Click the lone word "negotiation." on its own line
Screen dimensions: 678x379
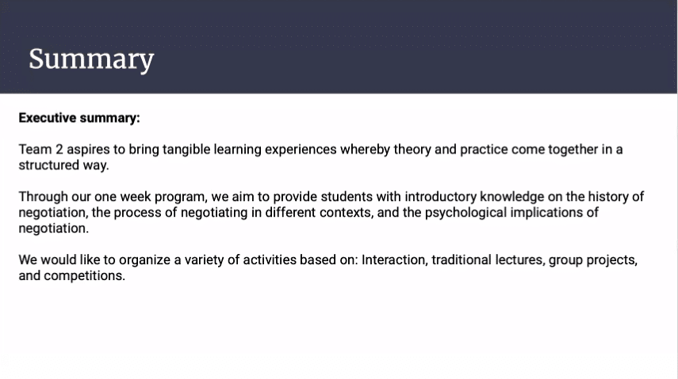(54, 229)
